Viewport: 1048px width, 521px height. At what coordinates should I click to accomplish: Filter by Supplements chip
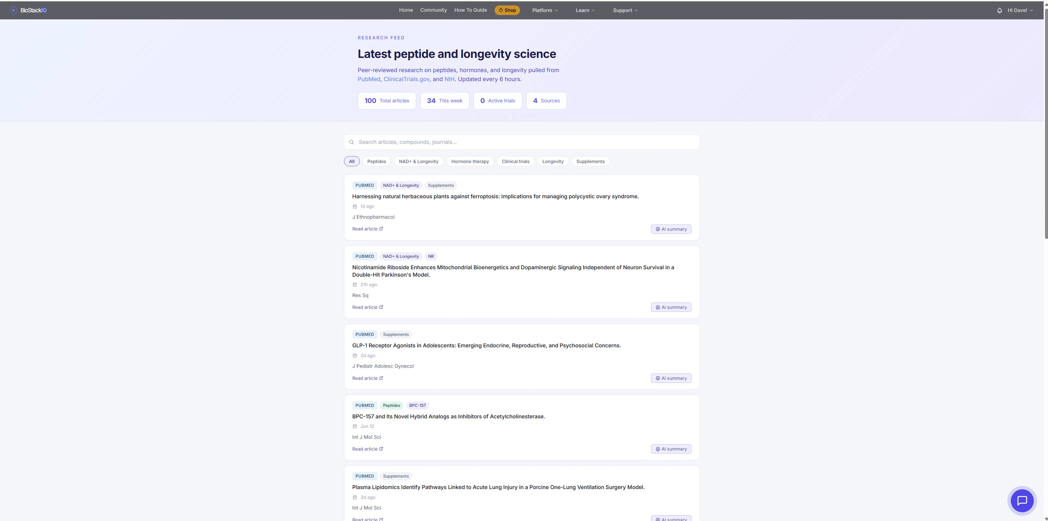[x=590, y=161]
